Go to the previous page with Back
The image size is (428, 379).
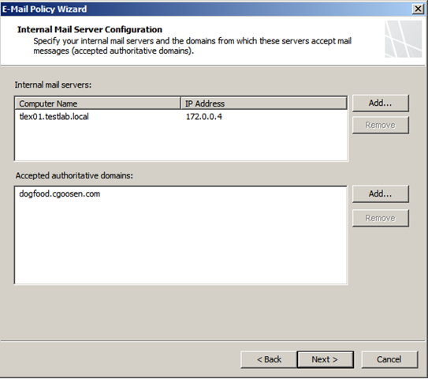coord(269,359)
